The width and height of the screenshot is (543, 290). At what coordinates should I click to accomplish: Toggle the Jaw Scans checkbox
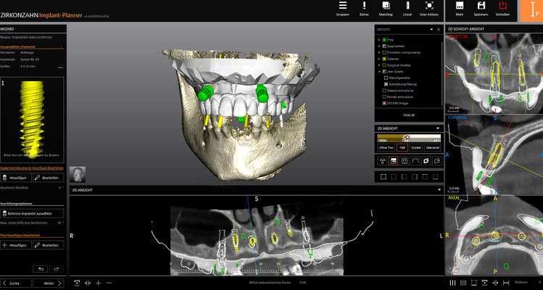(384, 71)
